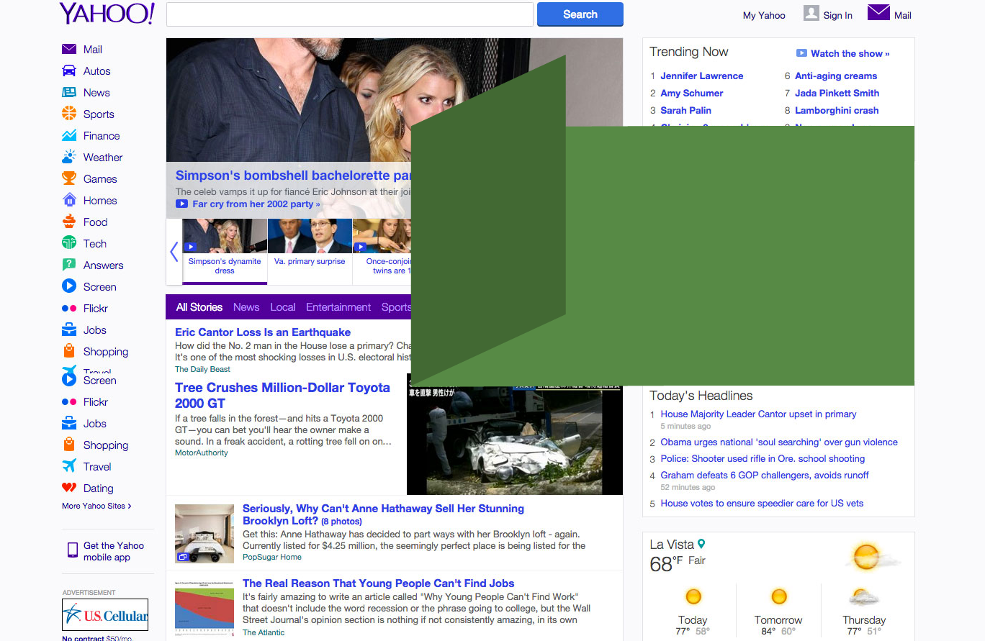This screenshot has width=985, height=641.
Task: Open trending topic Sarah Palin
Action: click(686, 110)
